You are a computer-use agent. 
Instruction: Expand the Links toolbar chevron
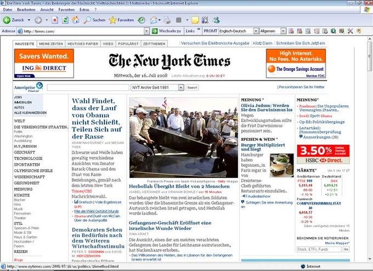199,29
